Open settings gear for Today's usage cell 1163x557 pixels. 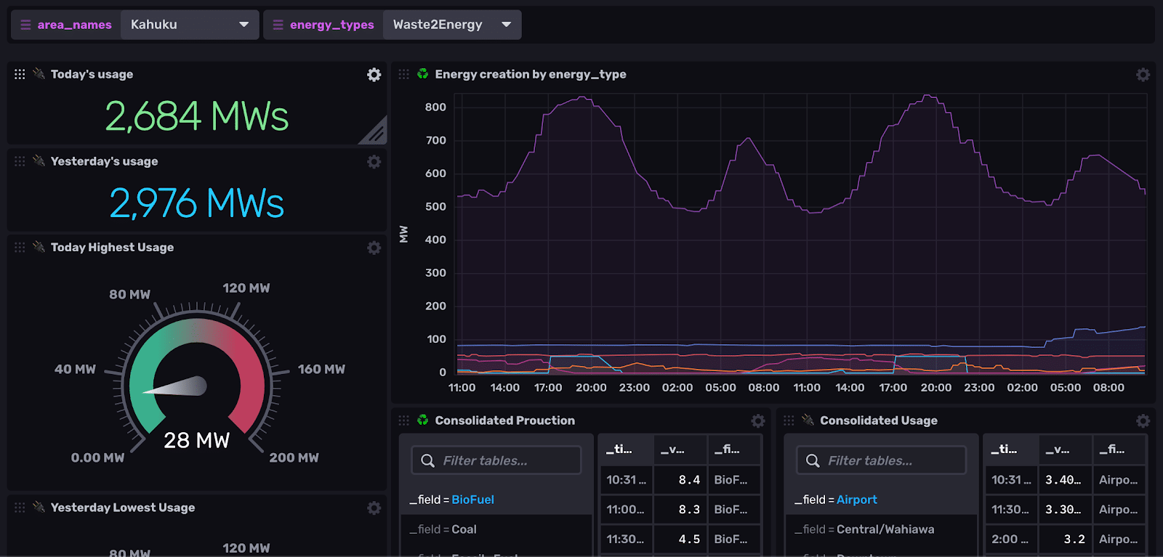click(374, 75)
